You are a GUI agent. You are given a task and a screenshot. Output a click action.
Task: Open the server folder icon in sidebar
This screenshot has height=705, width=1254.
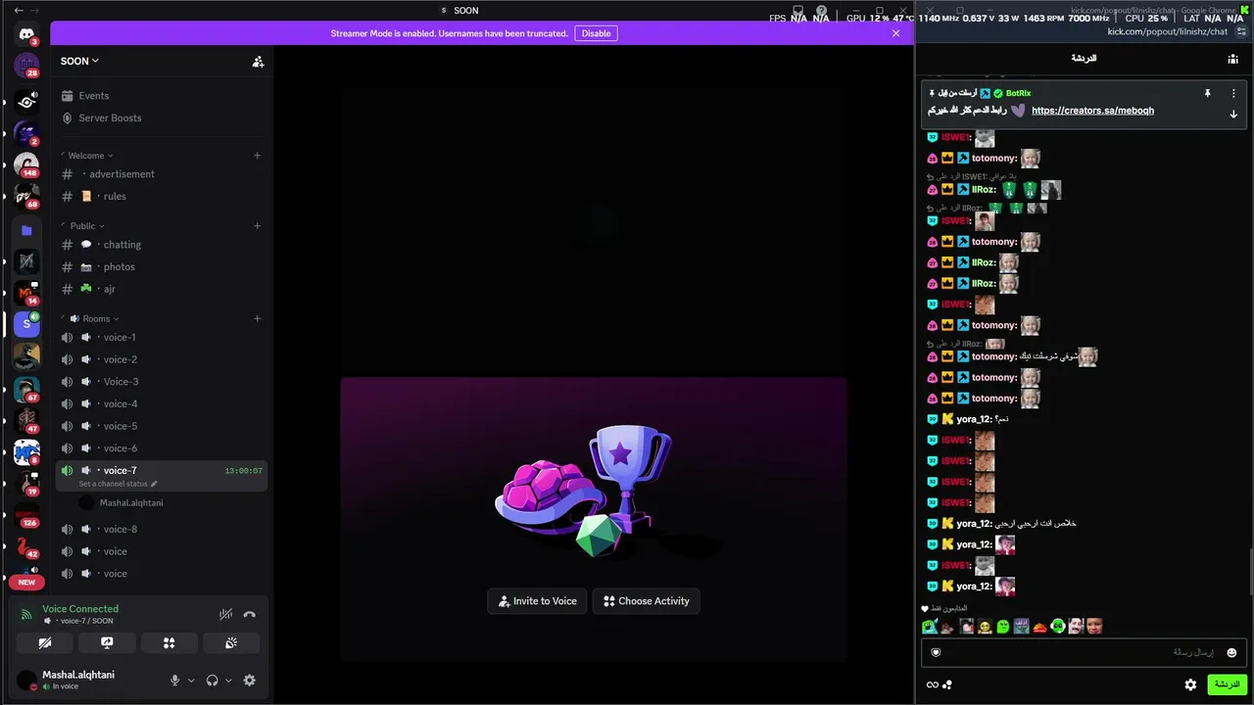(x=26, y=231)
